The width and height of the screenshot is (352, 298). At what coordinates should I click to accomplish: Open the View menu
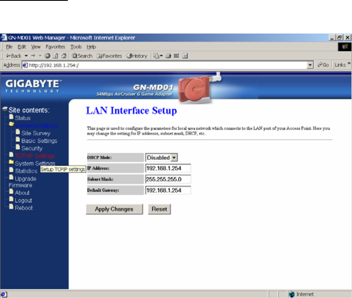(36, 47)
